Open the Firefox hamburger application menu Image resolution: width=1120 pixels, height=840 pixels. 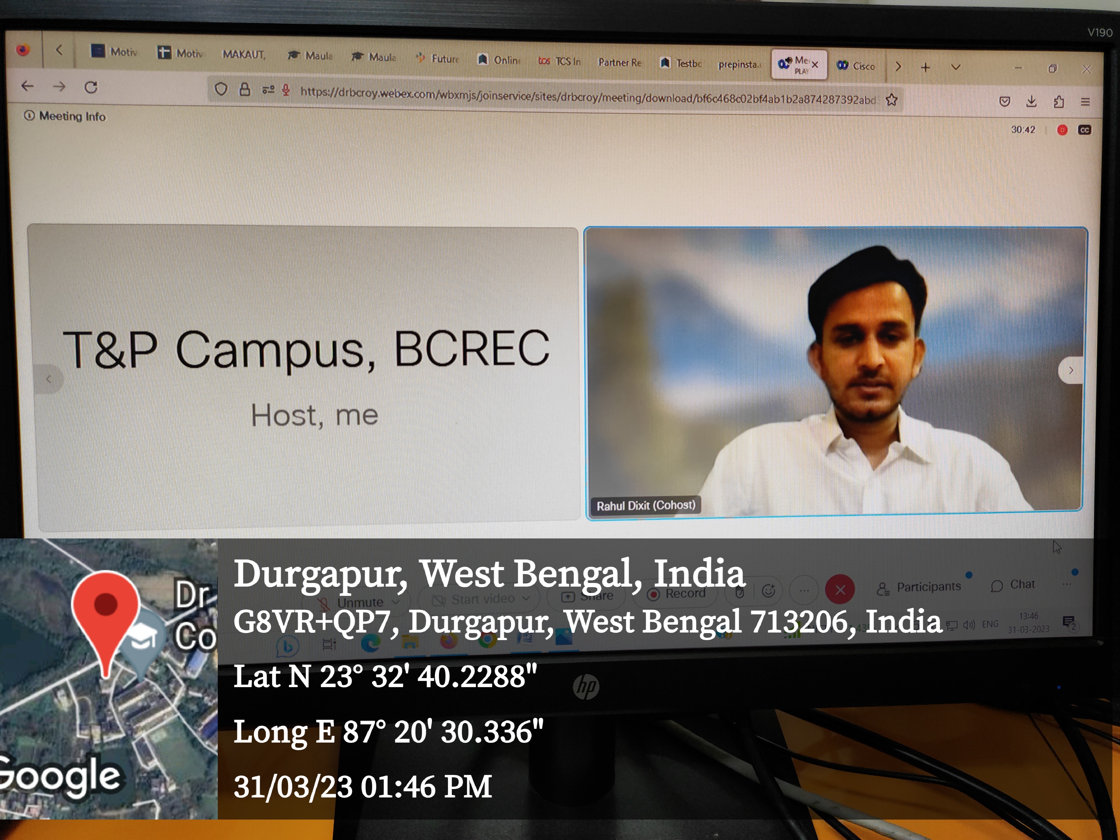click(x=1085, y=102)
